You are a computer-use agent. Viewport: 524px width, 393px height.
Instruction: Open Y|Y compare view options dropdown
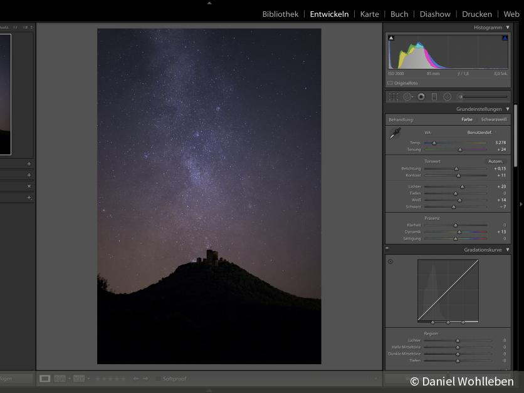tap(88, 379)
